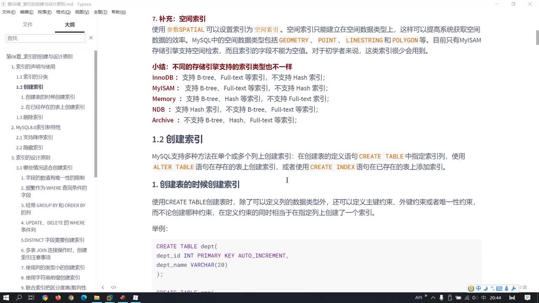Image resolution: width=539 pixels, height=303 pixels.
Task: Select outline item 1.2 创建索引
Action: 29,87
